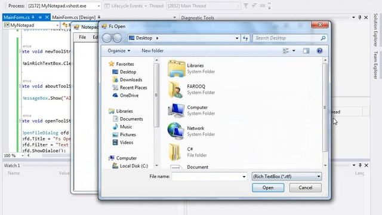Select the Computer system folder icon
Image resolution: width=382 pixels, height=215 pixels.
coord(177,110)
